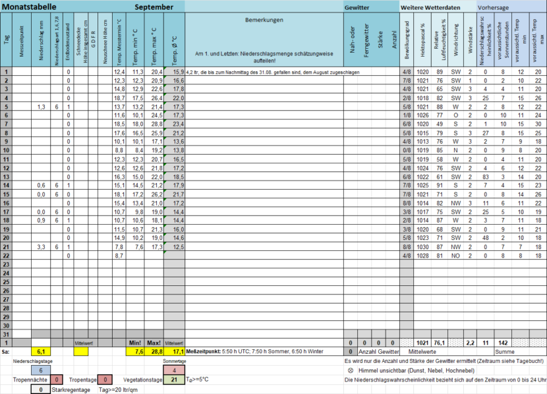The height and width of the screenshot is (394, 547).
Task: Select the Starkregentage count cell
Action: 41,389
